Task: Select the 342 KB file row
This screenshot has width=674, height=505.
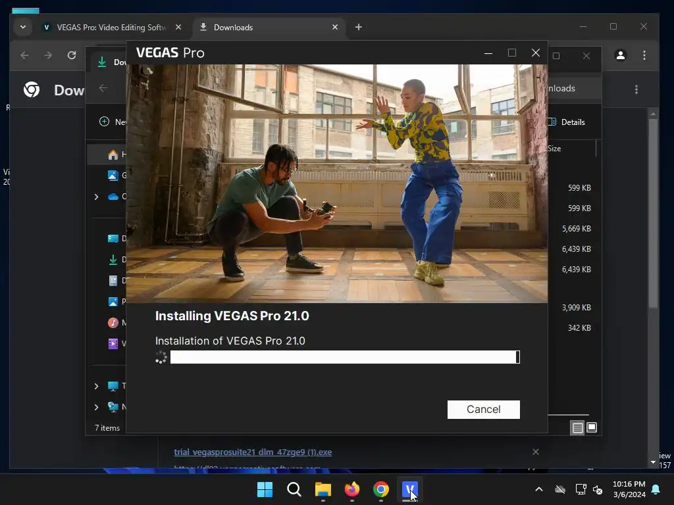Action: (x=579, y=327)
